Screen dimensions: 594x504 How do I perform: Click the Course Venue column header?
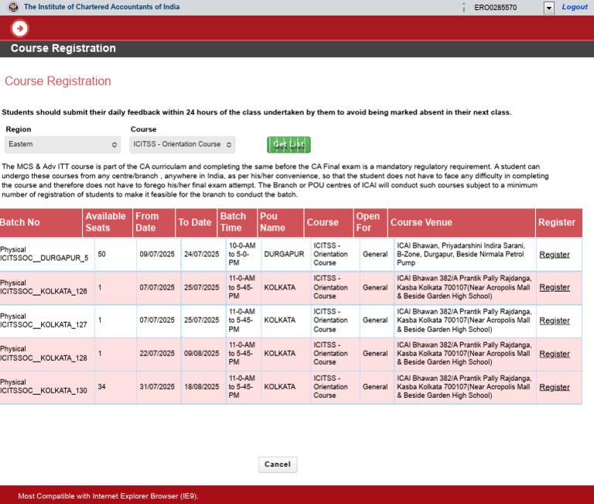click(x=462, y=222)
